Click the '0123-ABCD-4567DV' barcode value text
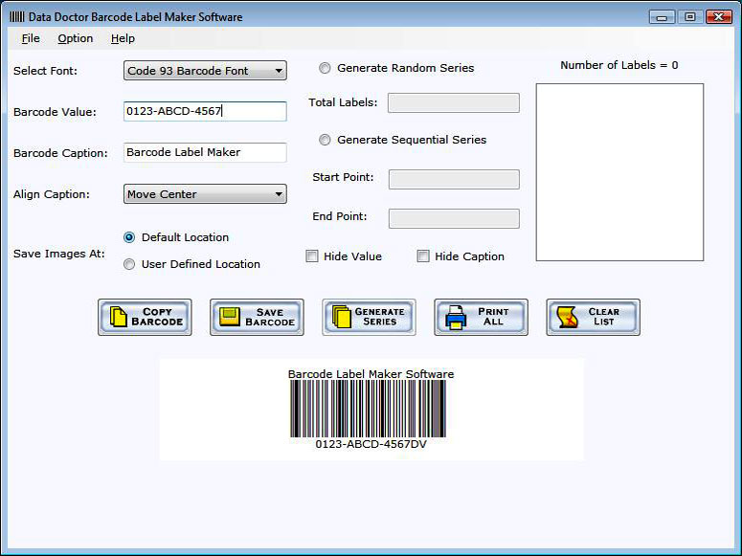 coord(371,444)
